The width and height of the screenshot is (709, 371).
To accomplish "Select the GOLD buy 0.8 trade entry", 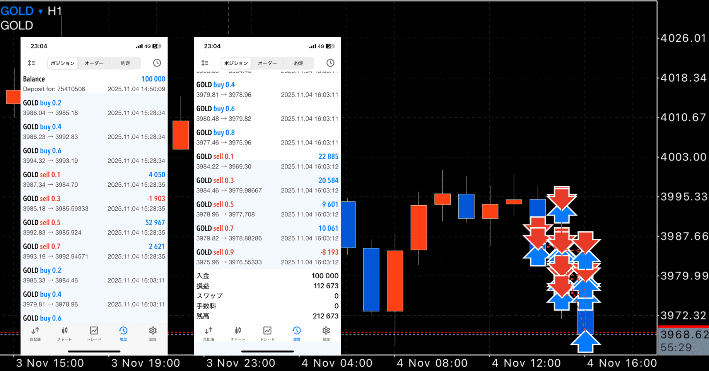I will pos(267,137).
